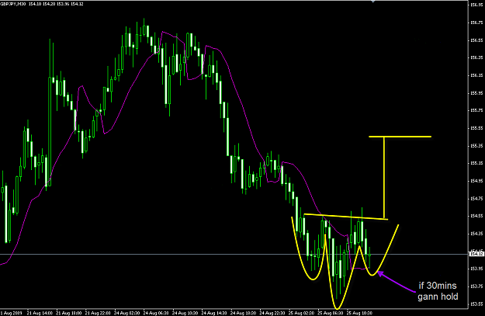Click the 154.75 price axis label
Screen dimensions: 485x316
pyautogui.click(x=476, y=199)
